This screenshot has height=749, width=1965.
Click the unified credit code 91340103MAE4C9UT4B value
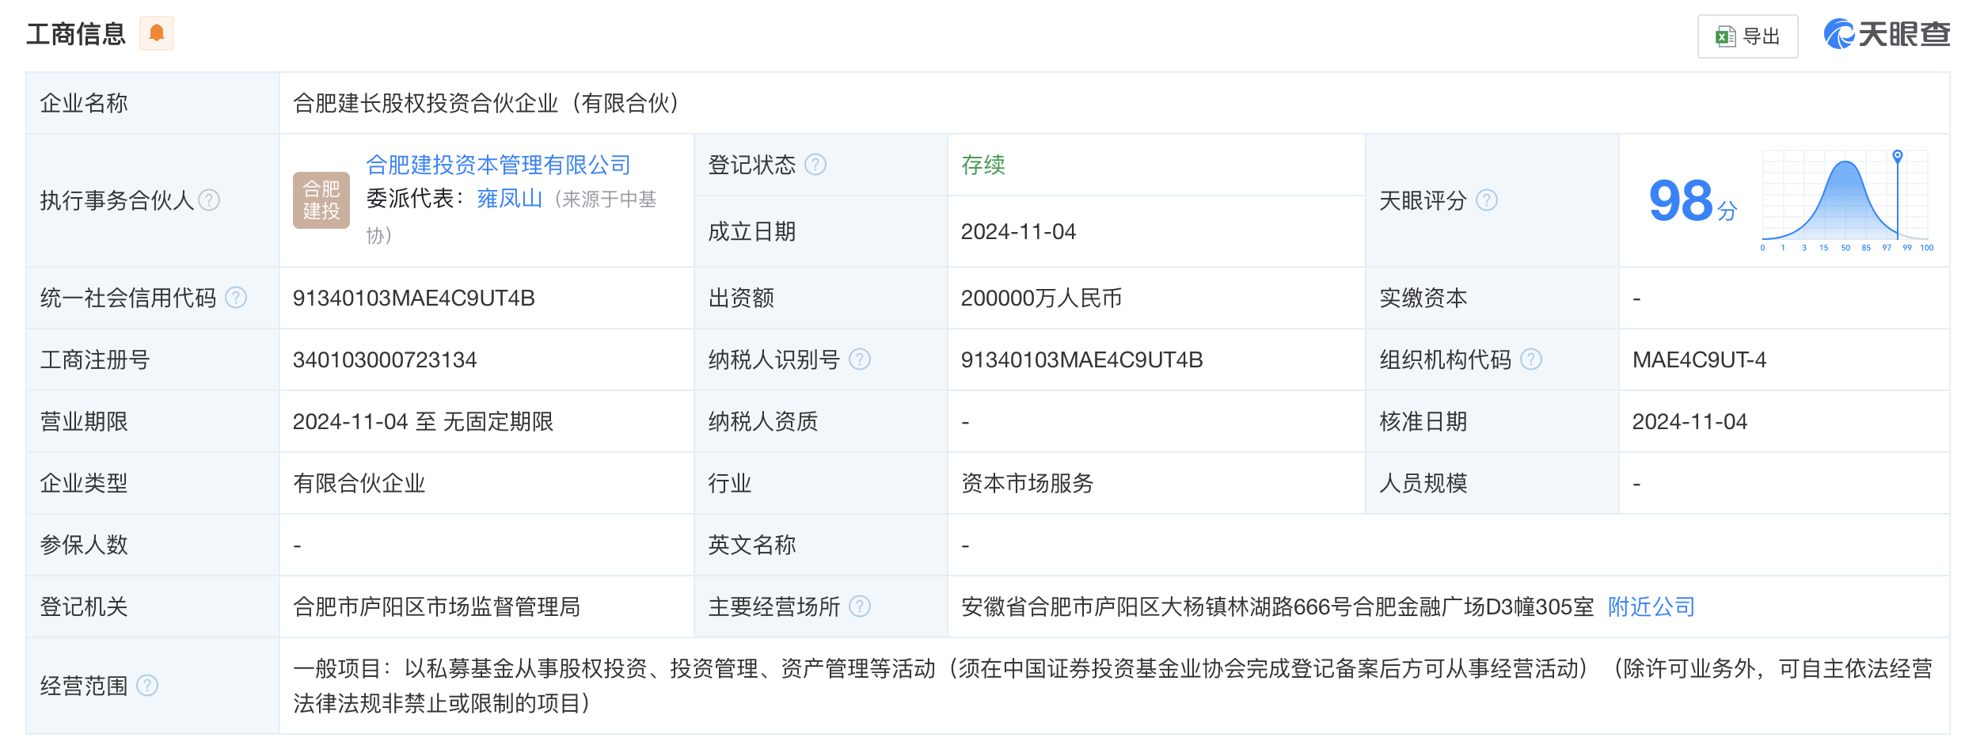pyautogui.click(x=413, y=298)
